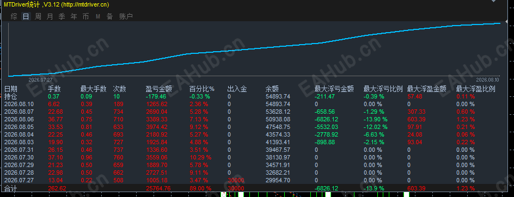Switch to the 年 yearly tab
Viewport: 514px width, 197px height.
click(x=74, y=16)
